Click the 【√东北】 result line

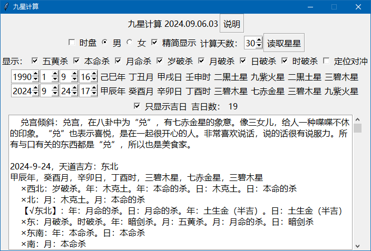pos(181,211)
